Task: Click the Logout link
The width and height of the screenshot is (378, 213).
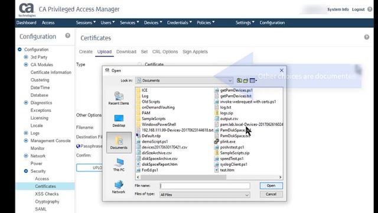Action: [x=359, y=9]
